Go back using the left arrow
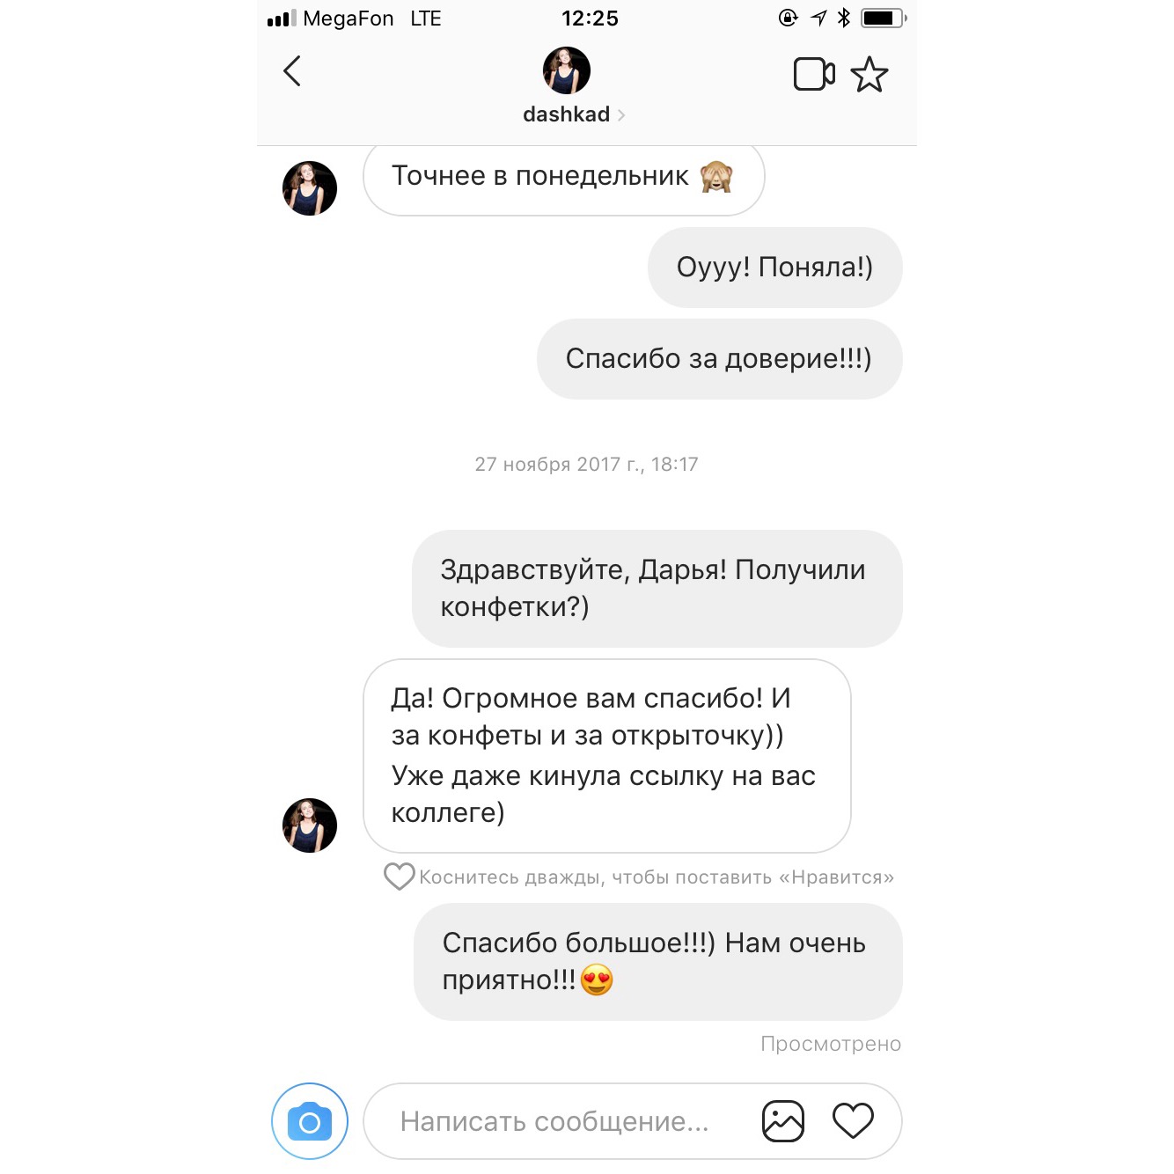This screenshot has width=1174, height=1174. (x=292, y=71)
